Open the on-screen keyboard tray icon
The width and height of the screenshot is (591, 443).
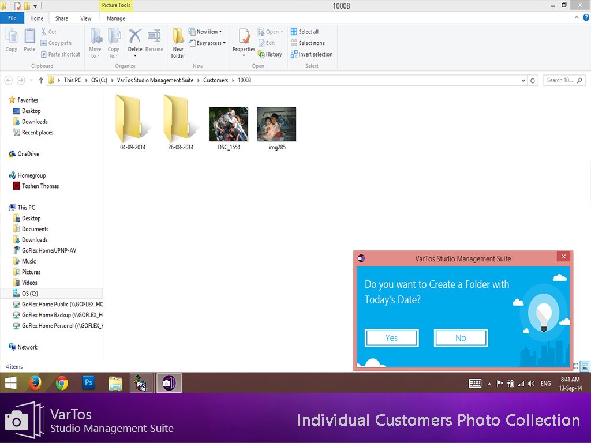475,384
